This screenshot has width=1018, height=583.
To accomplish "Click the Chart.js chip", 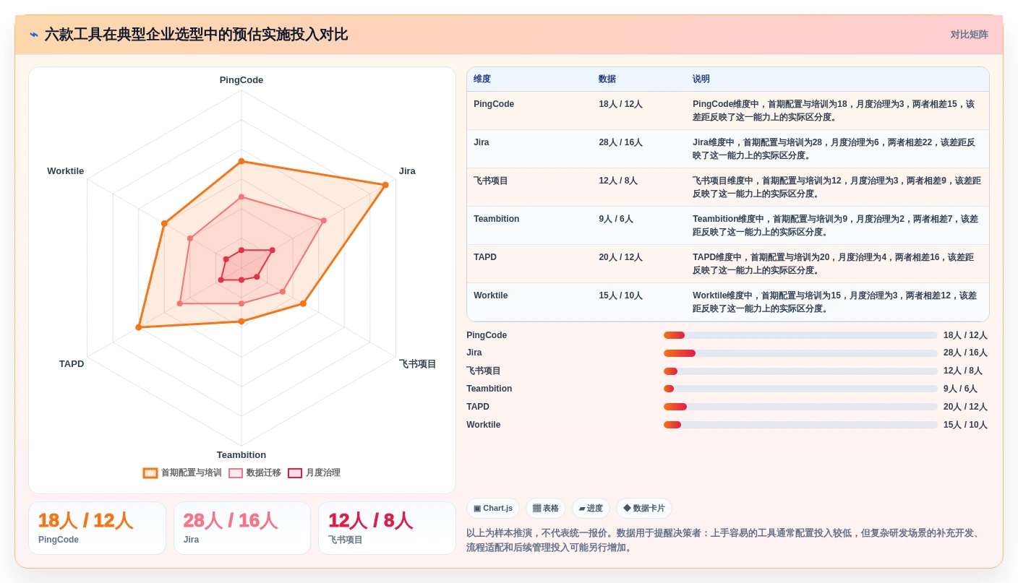I will pyautogui.click(x=493, y=509).
